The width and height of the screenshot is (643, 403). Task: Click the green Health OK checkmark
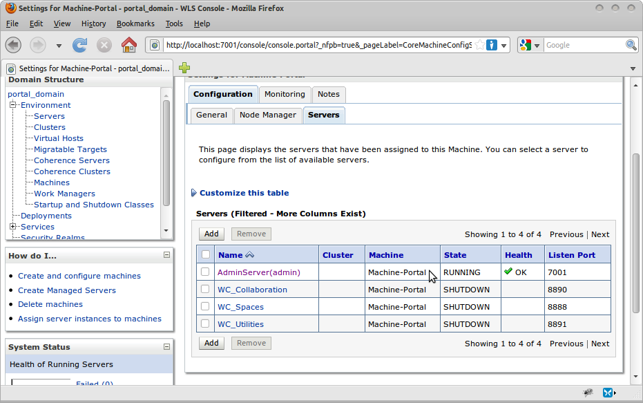(508, 271)
